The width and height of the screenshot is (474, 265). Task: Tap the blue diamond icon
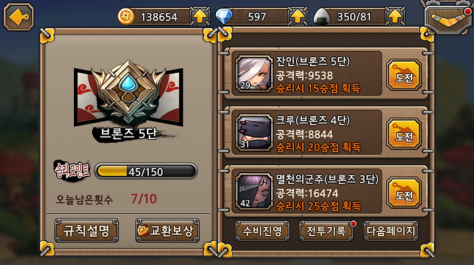pyautogui.click(x=224, y=16)
